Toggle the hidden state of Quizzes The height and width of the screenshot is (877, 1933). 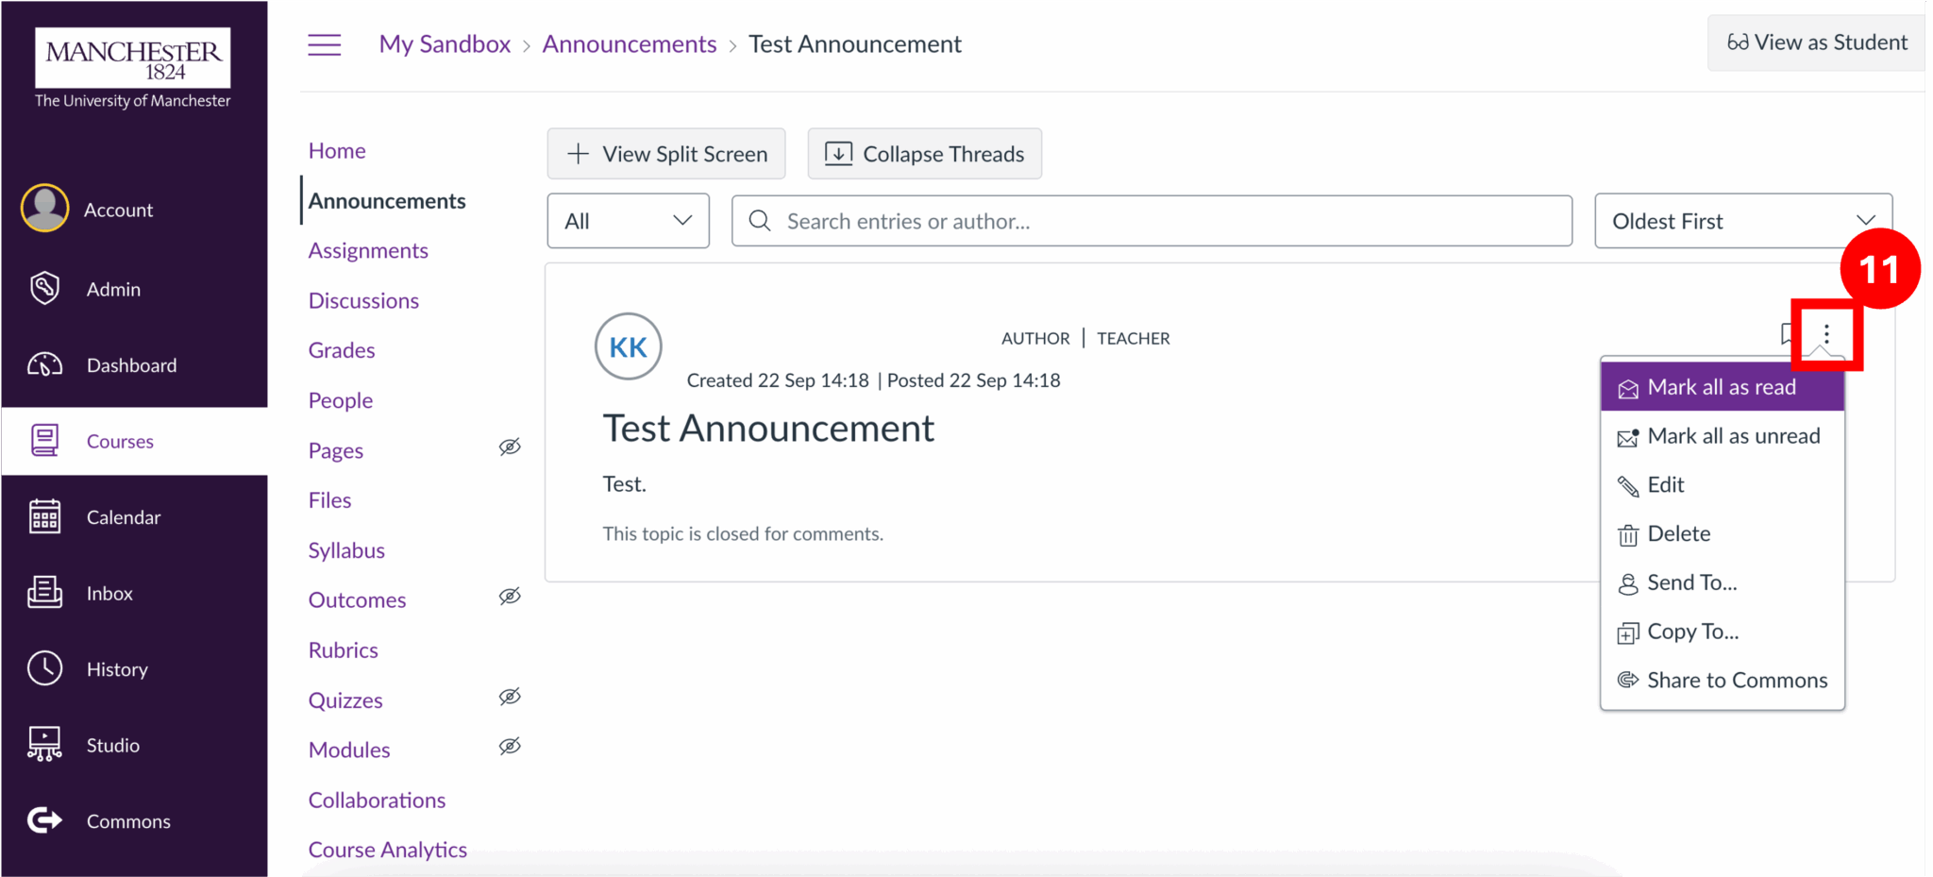point(510,697)
